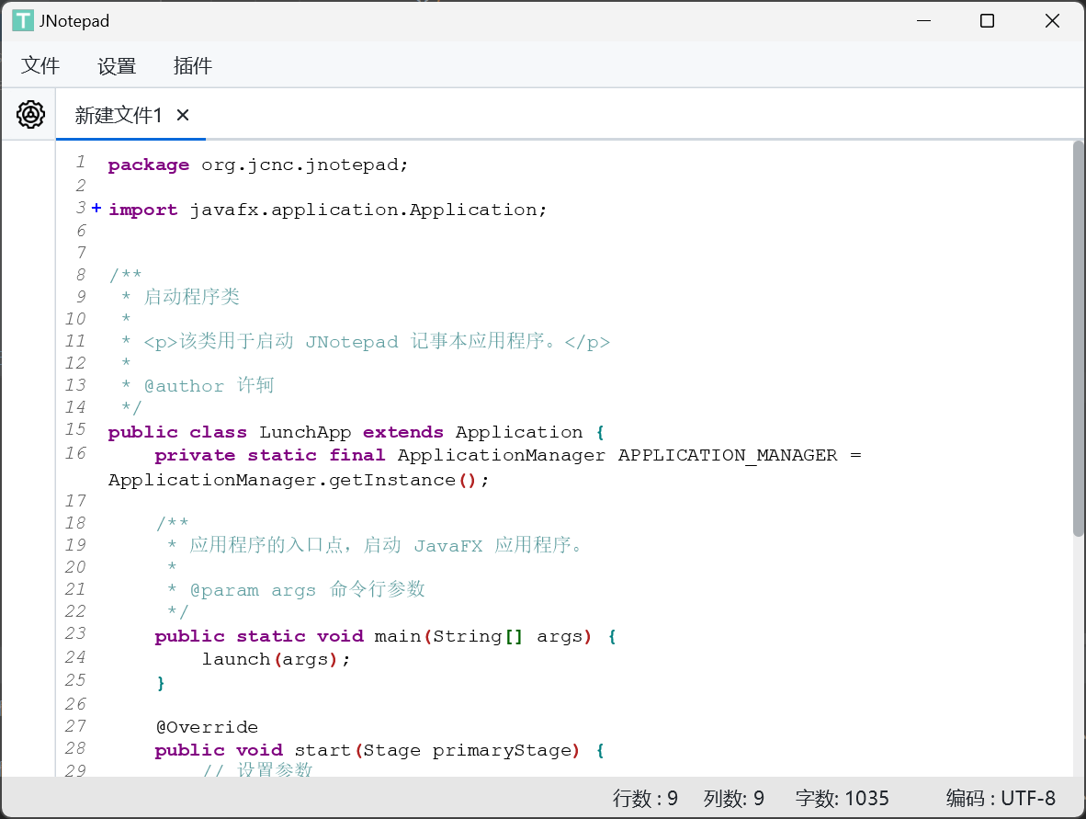The width and height of the screenshot is (1086, 819).
Task: Close the 新建文件1 tab
Action: [x=183, y=115]
